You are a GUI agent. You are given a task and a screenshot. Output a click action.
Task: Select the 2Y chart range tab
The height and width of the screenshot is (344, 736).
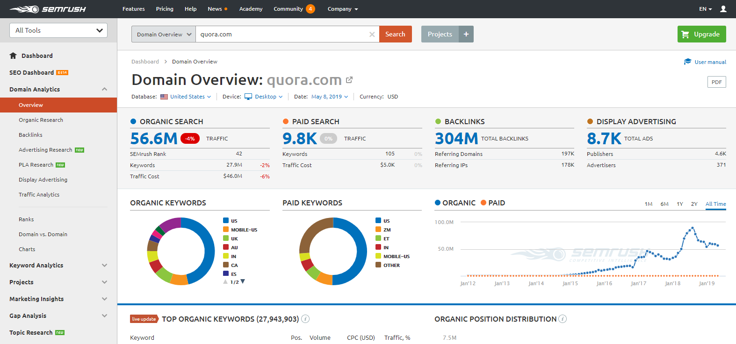[x=694, y=204]
